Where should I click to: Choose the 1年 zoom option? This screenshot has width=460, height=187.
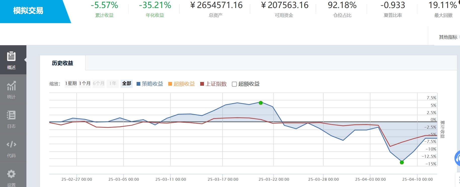[112, 83]
